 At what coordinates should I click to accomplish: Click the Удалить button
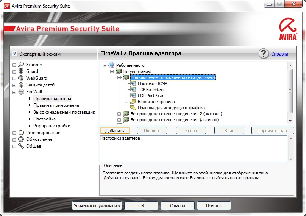pos(152,130)
